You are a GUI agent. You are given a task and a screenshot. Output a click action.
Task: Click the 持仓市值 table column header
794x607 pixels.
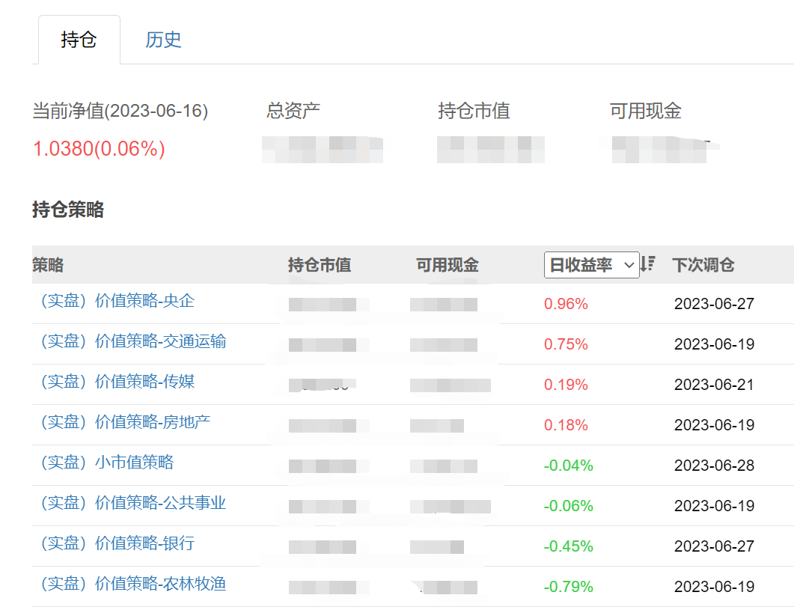pyautogui.click(x=320, y=265)
